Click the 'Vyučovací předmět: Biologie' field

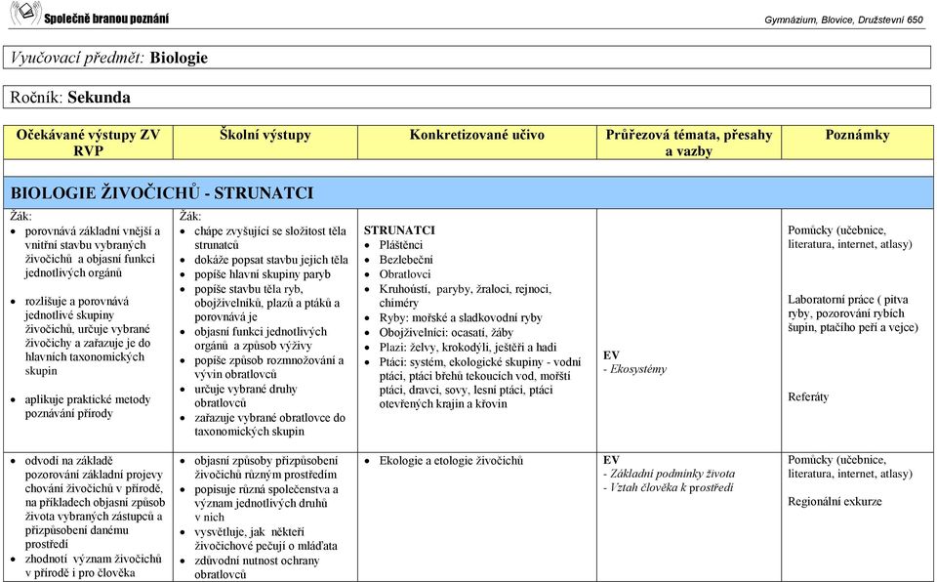coord(467,58)
